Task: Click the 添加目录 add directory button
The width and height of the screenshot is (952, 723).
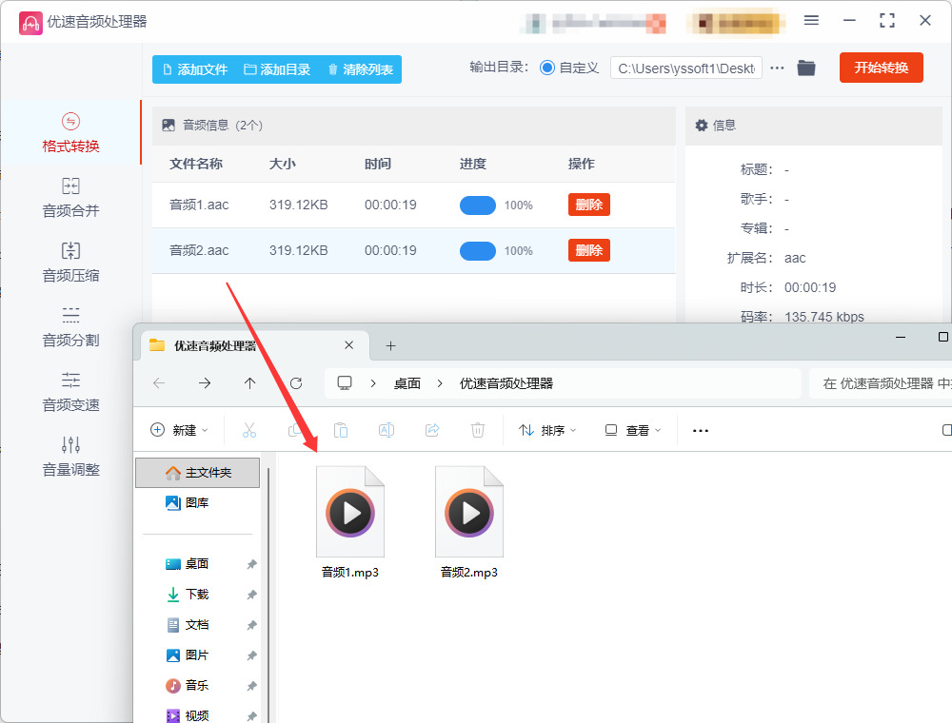Action: click(277, 69)
